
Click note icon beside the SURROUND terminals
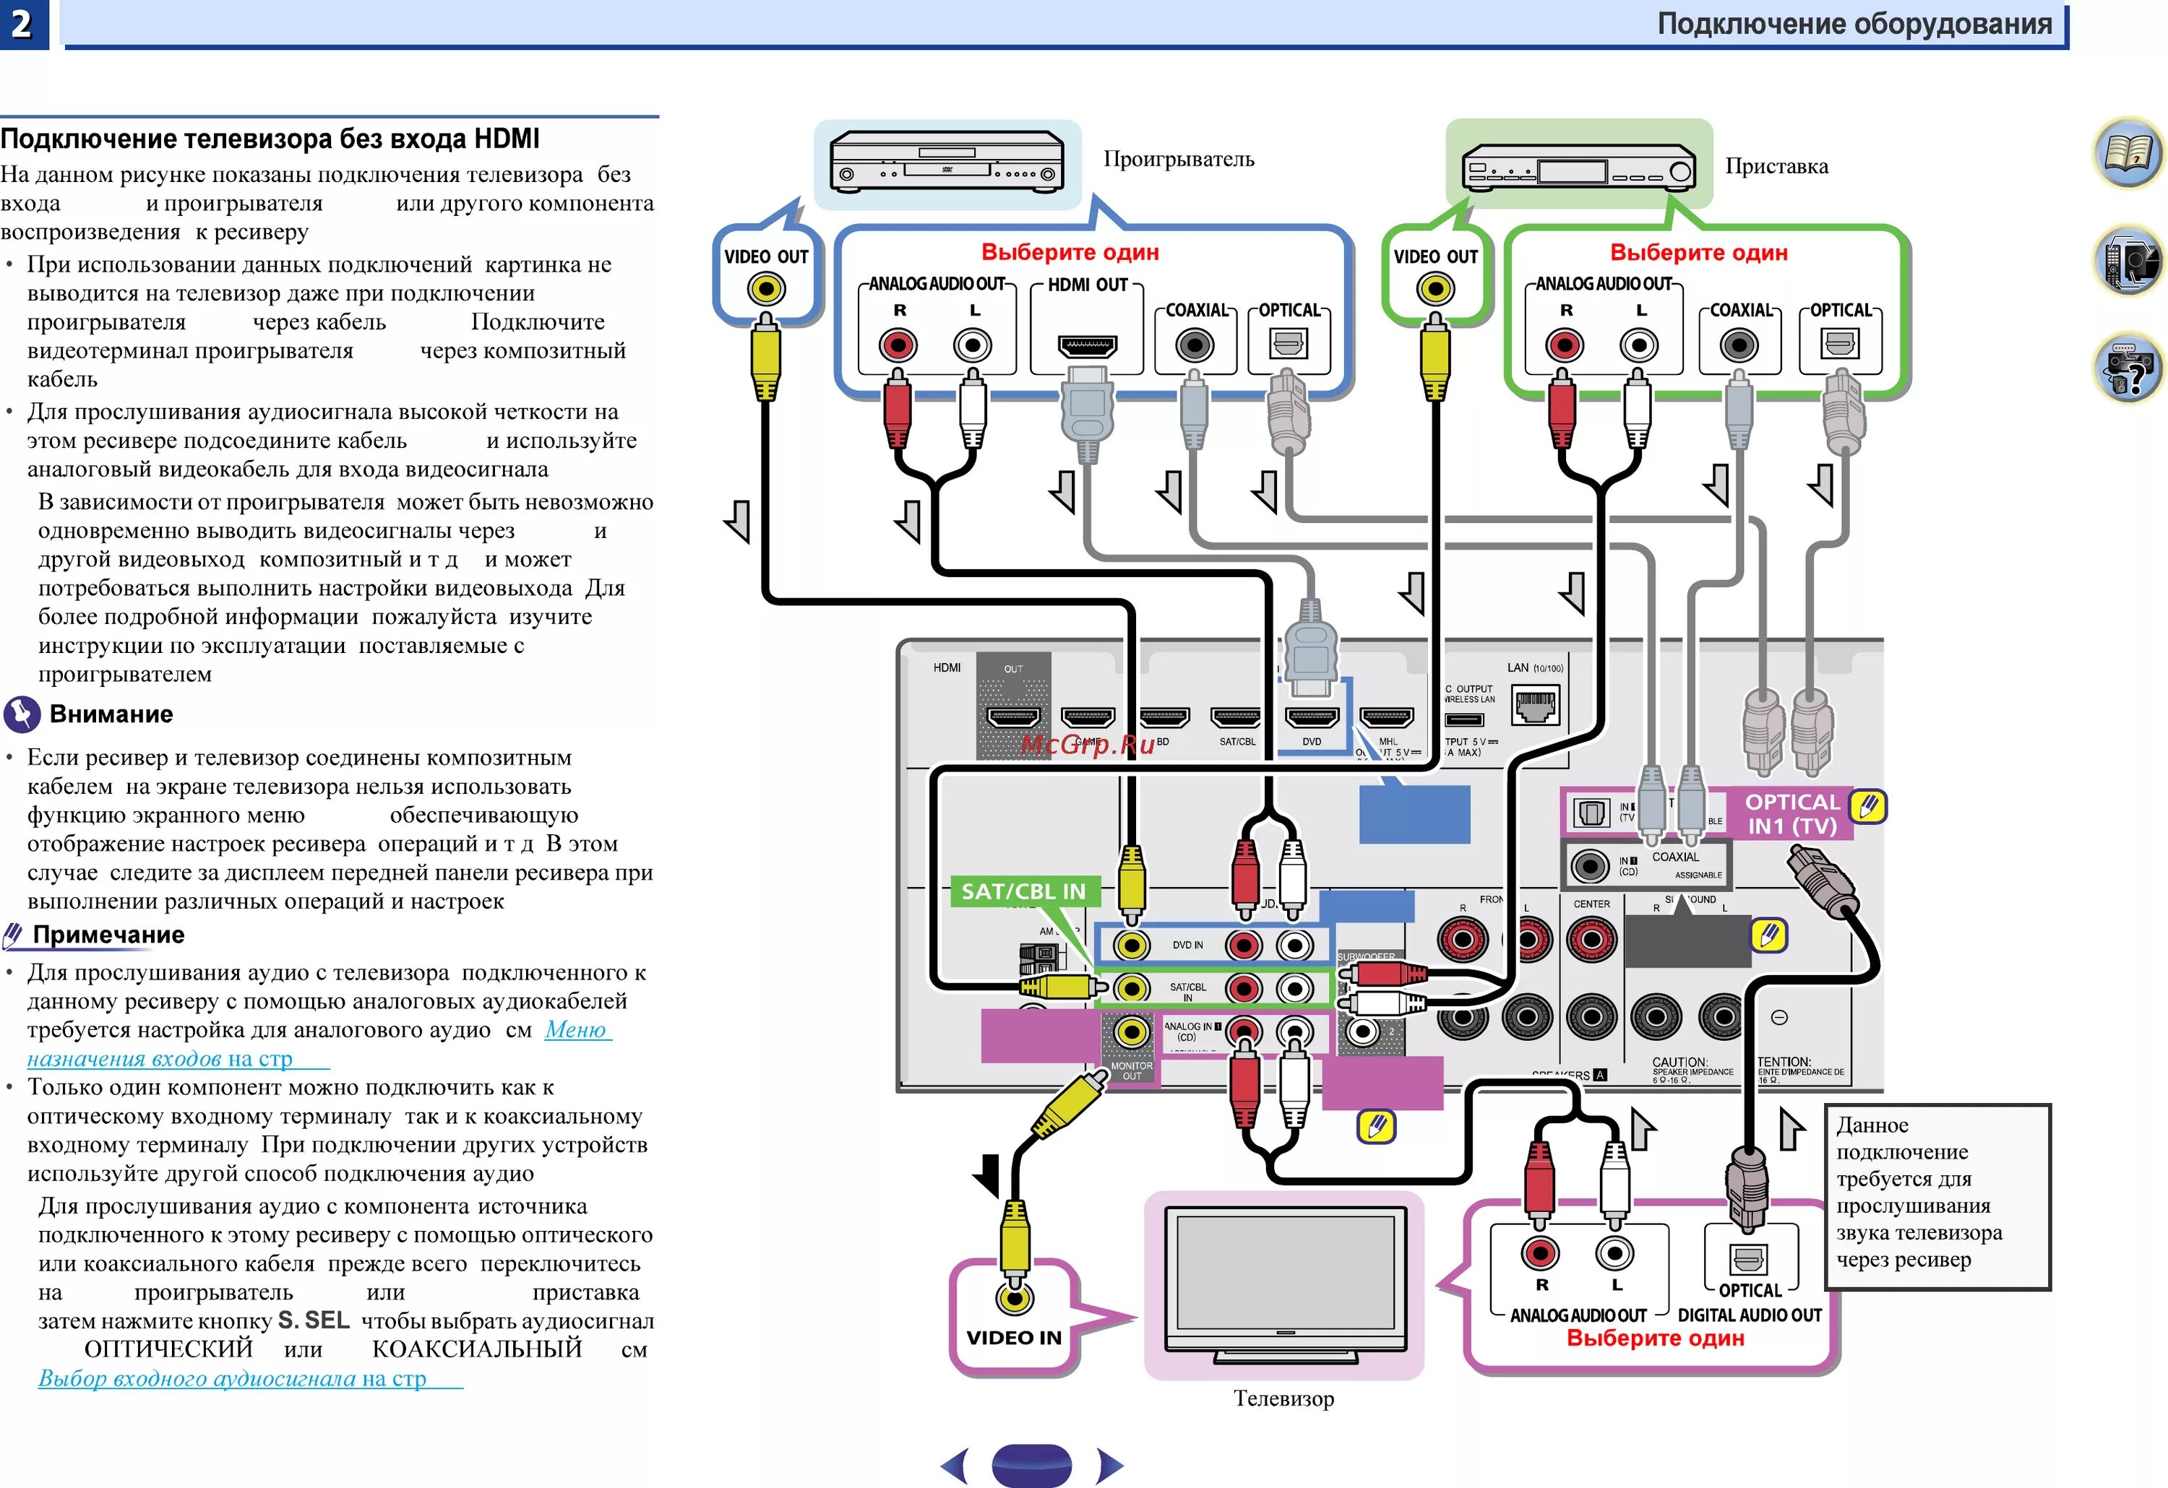point(1769,935)
